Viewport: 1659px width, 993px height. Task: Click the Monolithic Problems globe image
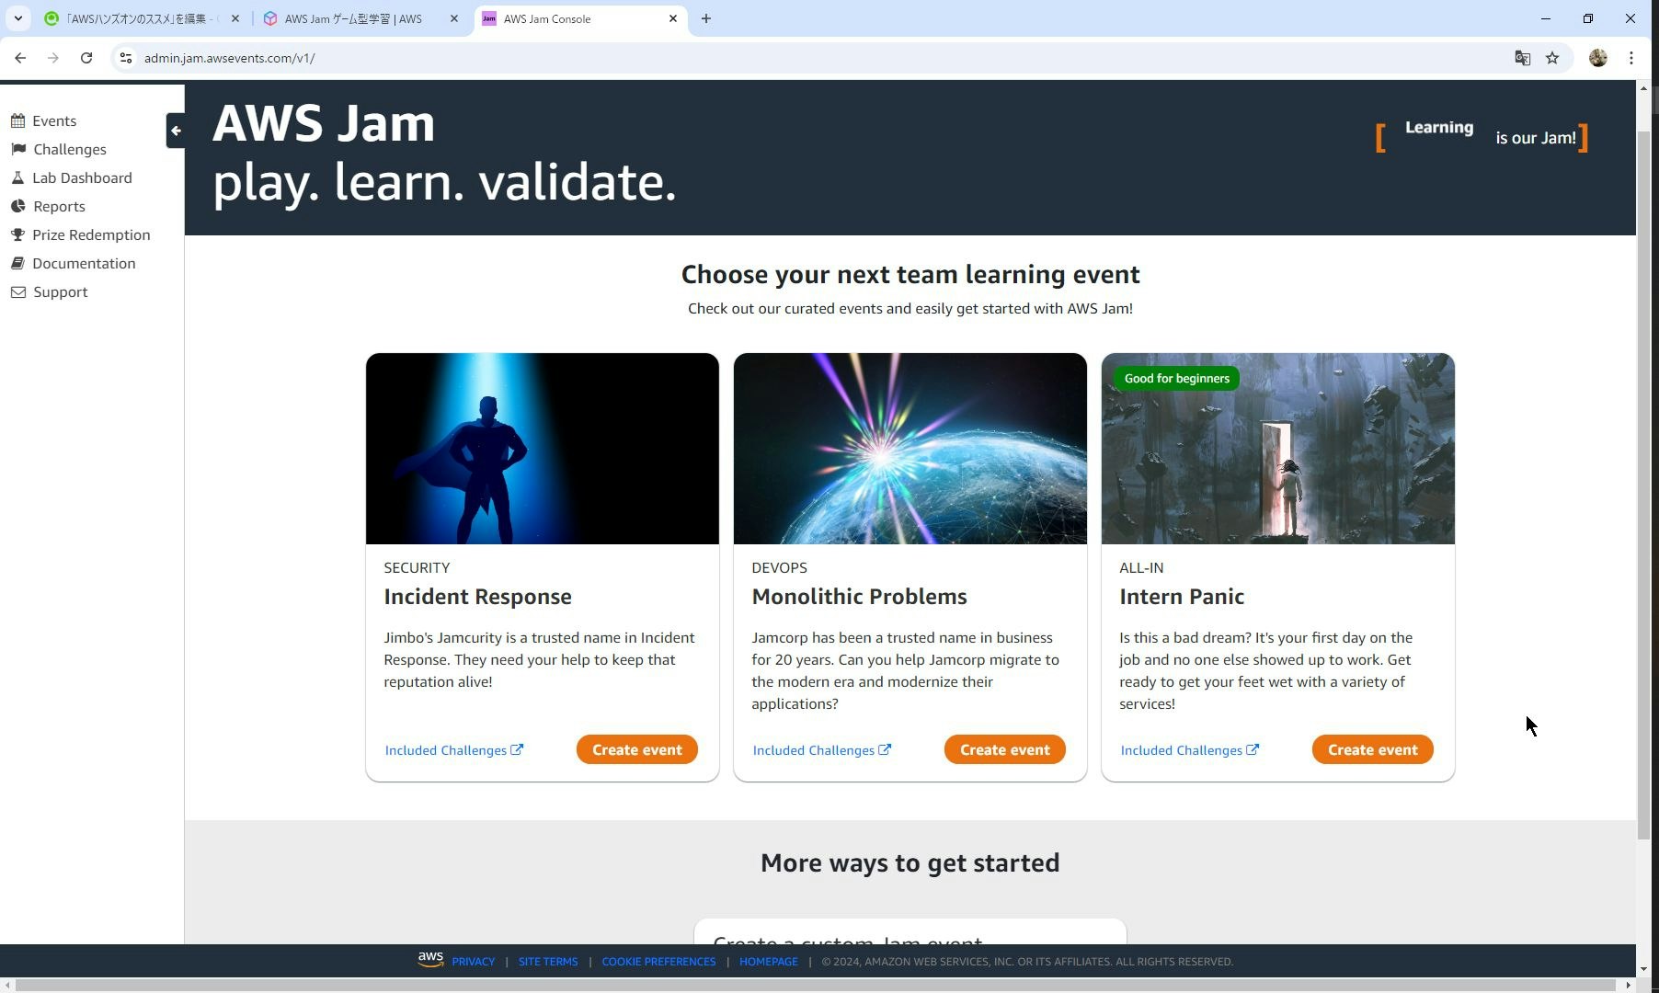tap(910, 449)
